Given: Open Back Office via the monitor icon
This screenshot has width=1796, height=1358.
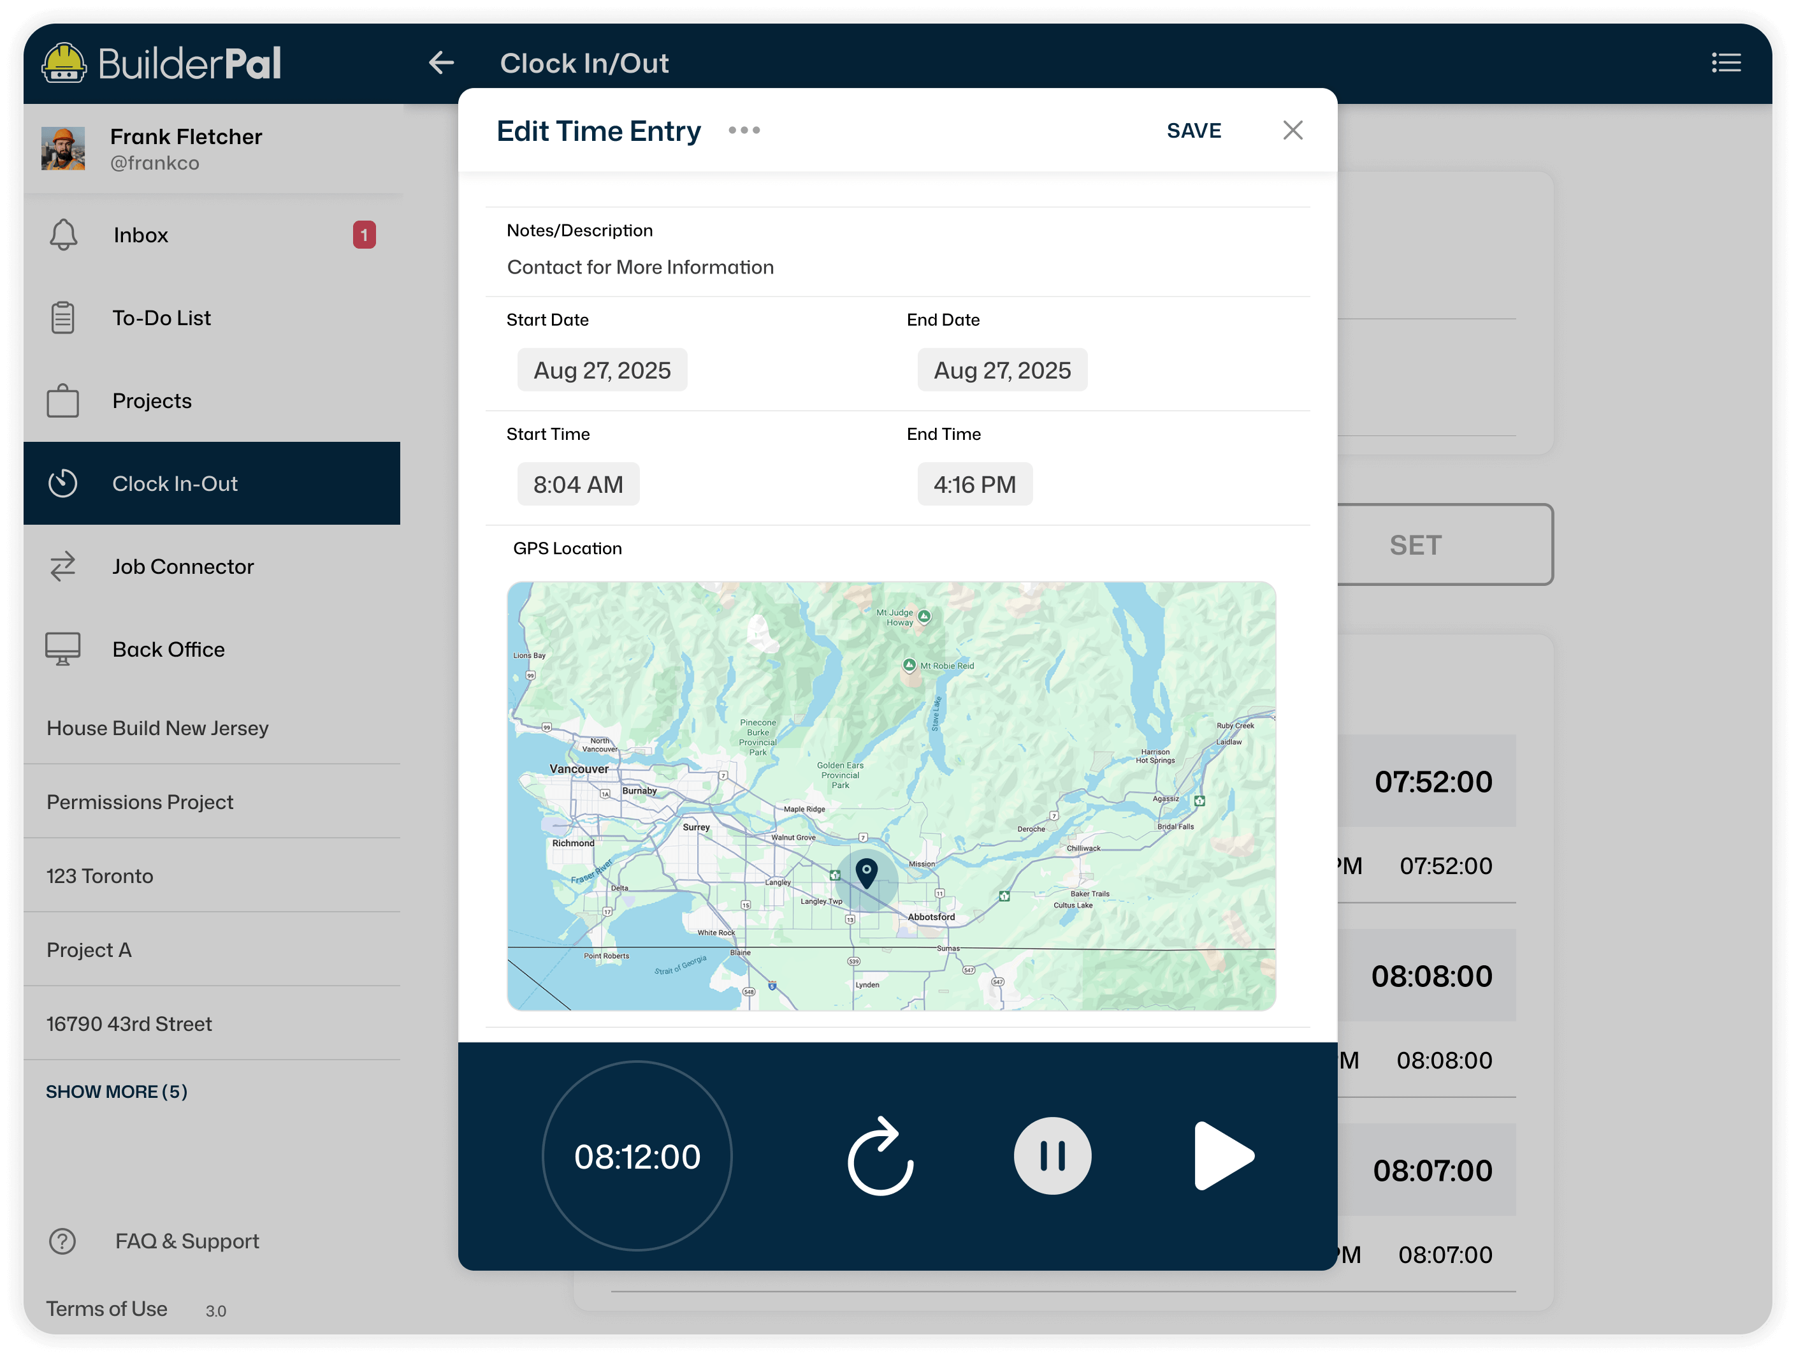Looking at the screenshot, I should coord(63,648).
